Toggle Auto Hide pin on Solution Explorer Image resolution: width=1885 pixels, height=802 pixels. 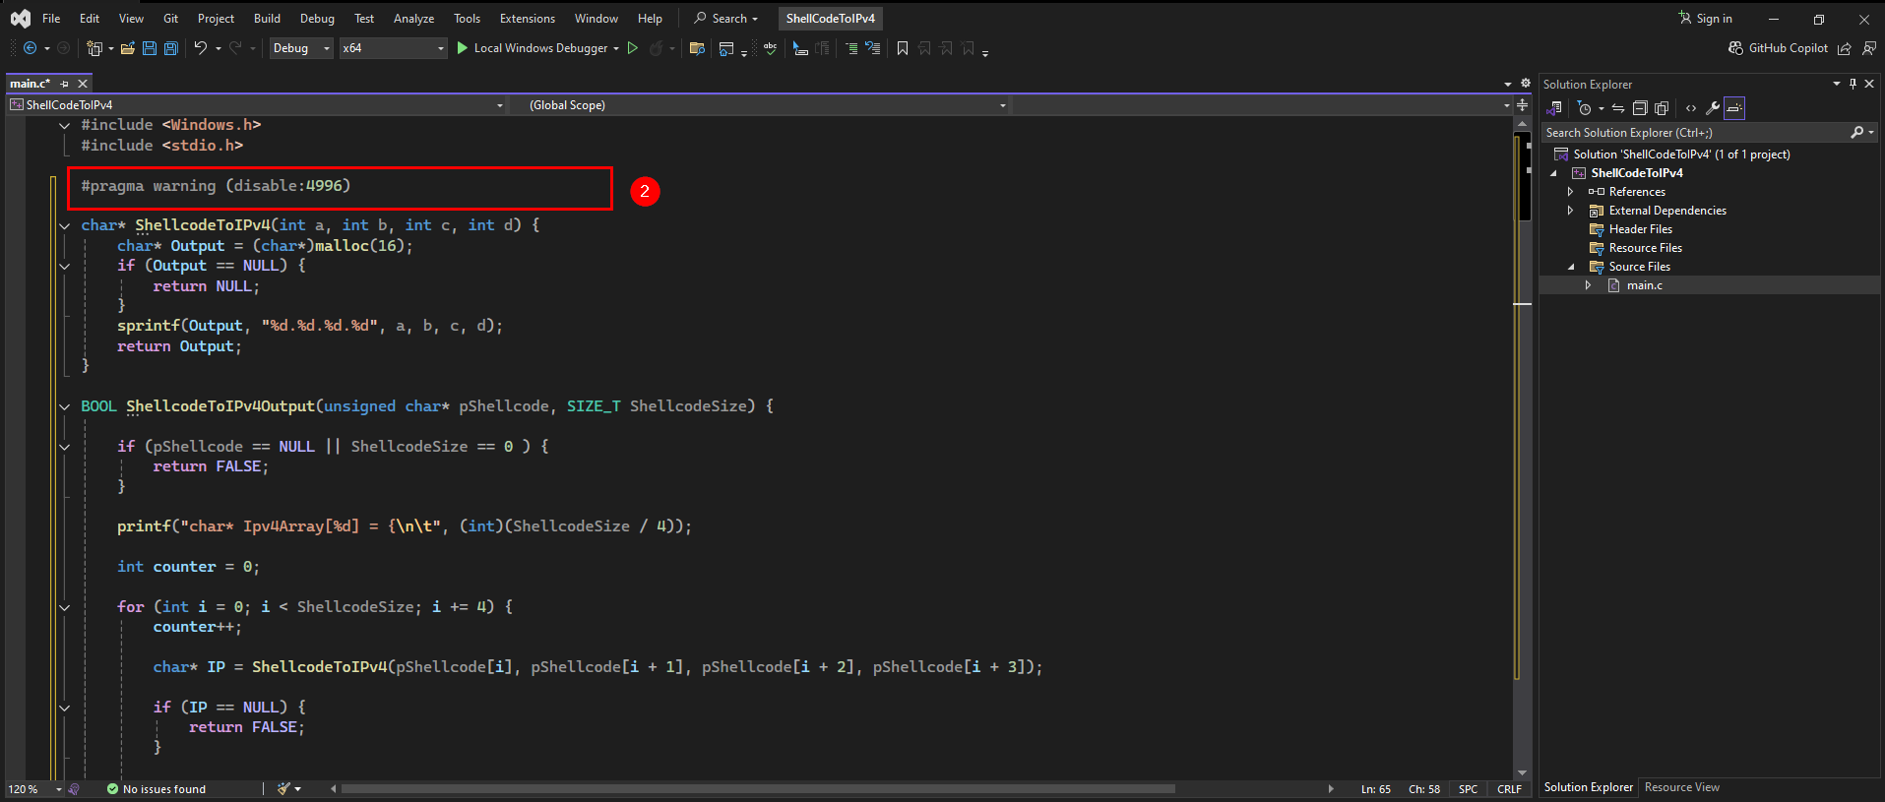coord(1853,84)
